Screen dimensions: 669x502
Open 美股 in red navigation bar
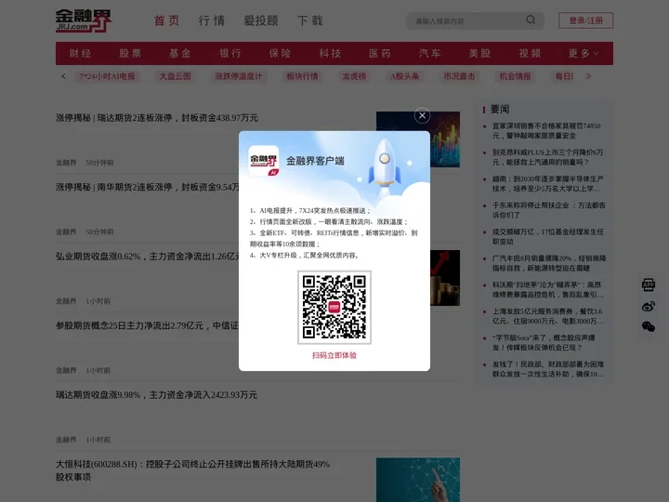480,53
